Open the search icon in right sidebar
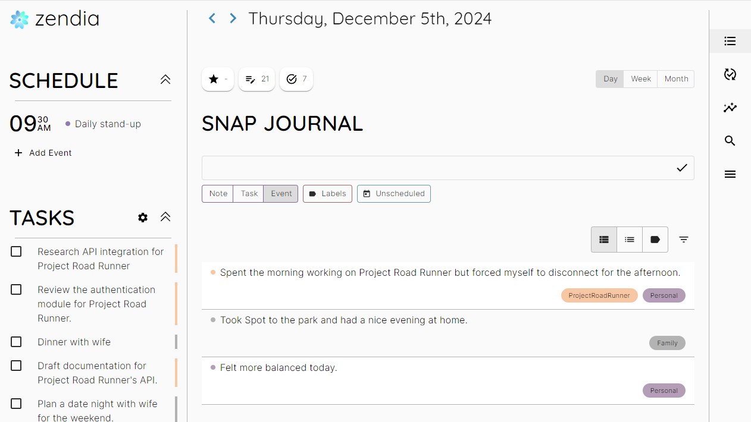 [730, 141]
